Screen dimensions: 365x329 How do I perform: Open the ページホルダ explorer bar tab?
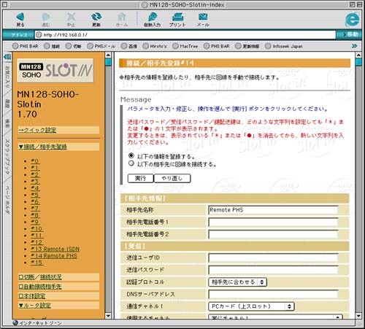point(7,200)
